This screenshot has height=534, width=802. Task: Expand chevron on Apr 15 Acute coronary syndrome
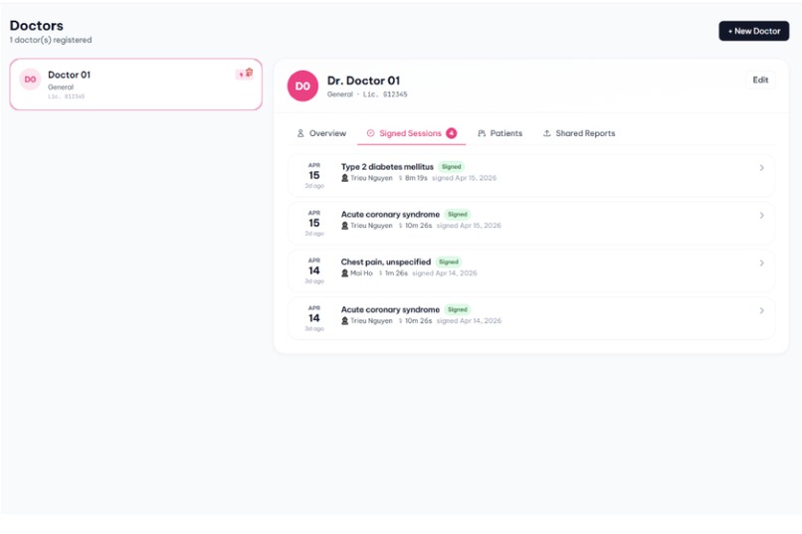click(761, 216)
